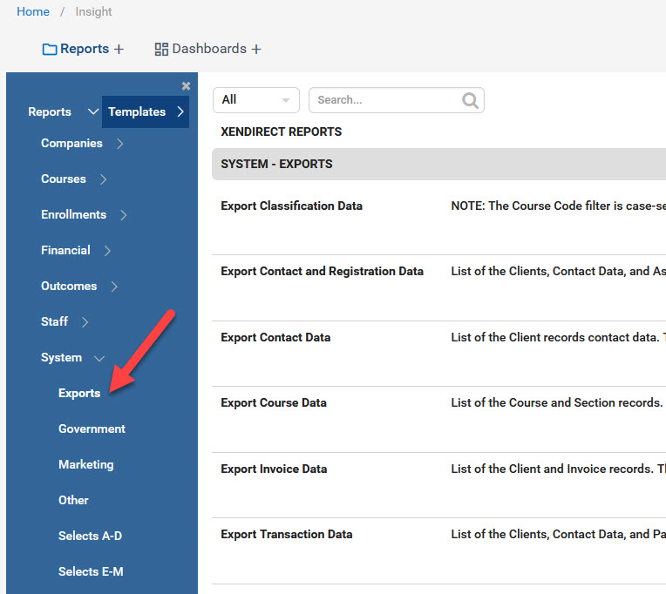
Task: Click the plus icon next to Reports
Action: click(119, 50)
